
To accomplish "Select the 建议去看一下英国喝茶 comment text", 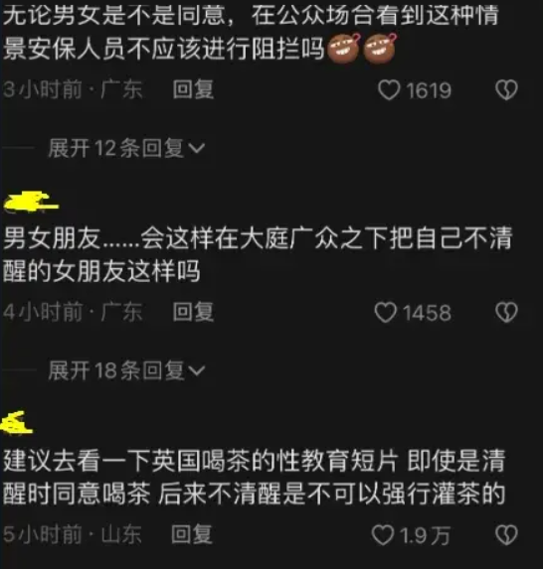I will 255,478.
